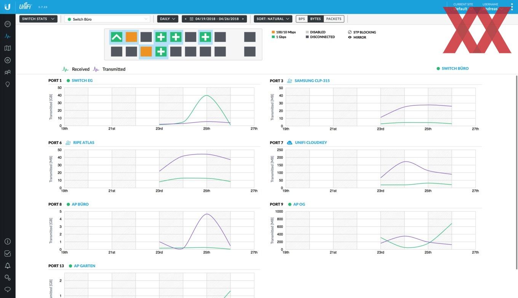Open the Sort: Natural dropdown
518x298 pixels.
(x=273, y=19)
